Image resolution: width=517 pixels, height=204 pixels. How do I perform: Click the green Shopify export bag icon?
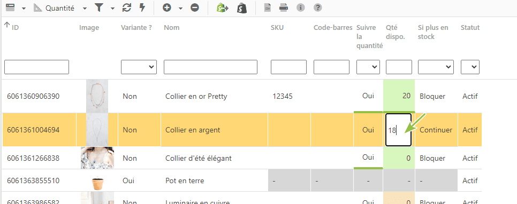[x=223, y=8]
